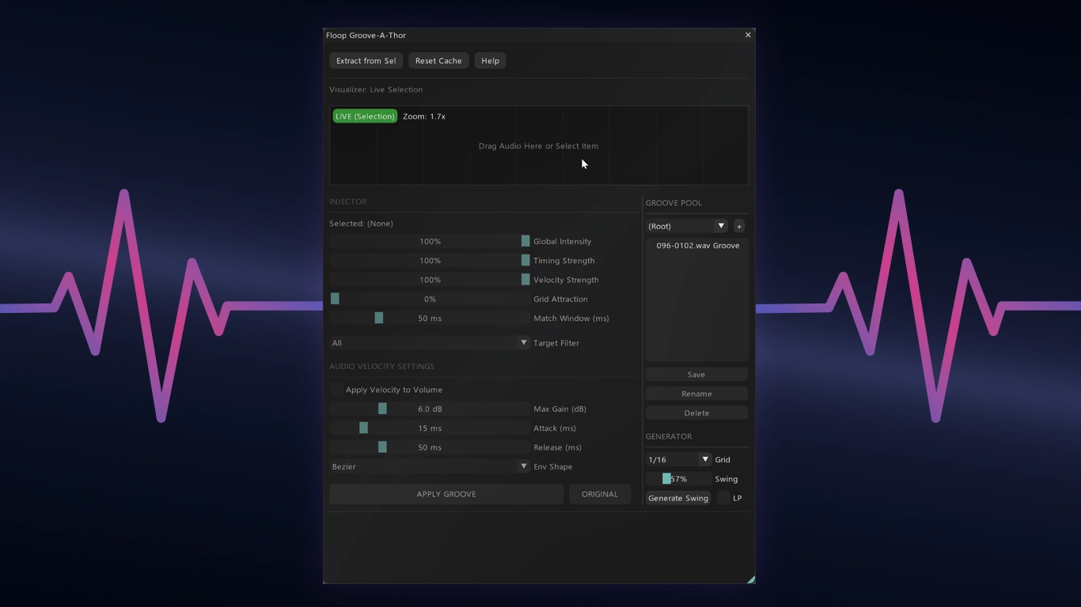Viewport: 1081px width, 607px height.
Task: Adjust the Velocity Strength slider
Action: [x=430, y=280]
